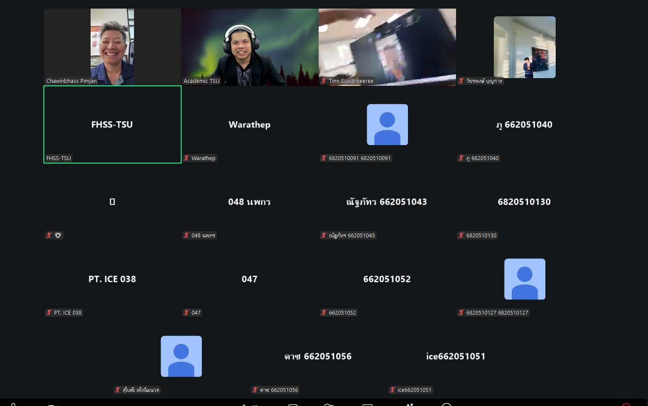Select the ณัฐภัทร 662051043 participant tile
This screenshot has height=406, width=648.
click(387, 202)
